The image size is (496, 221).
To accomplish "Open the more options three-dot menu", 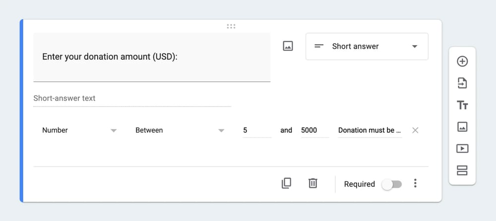I will click(415, 184).
